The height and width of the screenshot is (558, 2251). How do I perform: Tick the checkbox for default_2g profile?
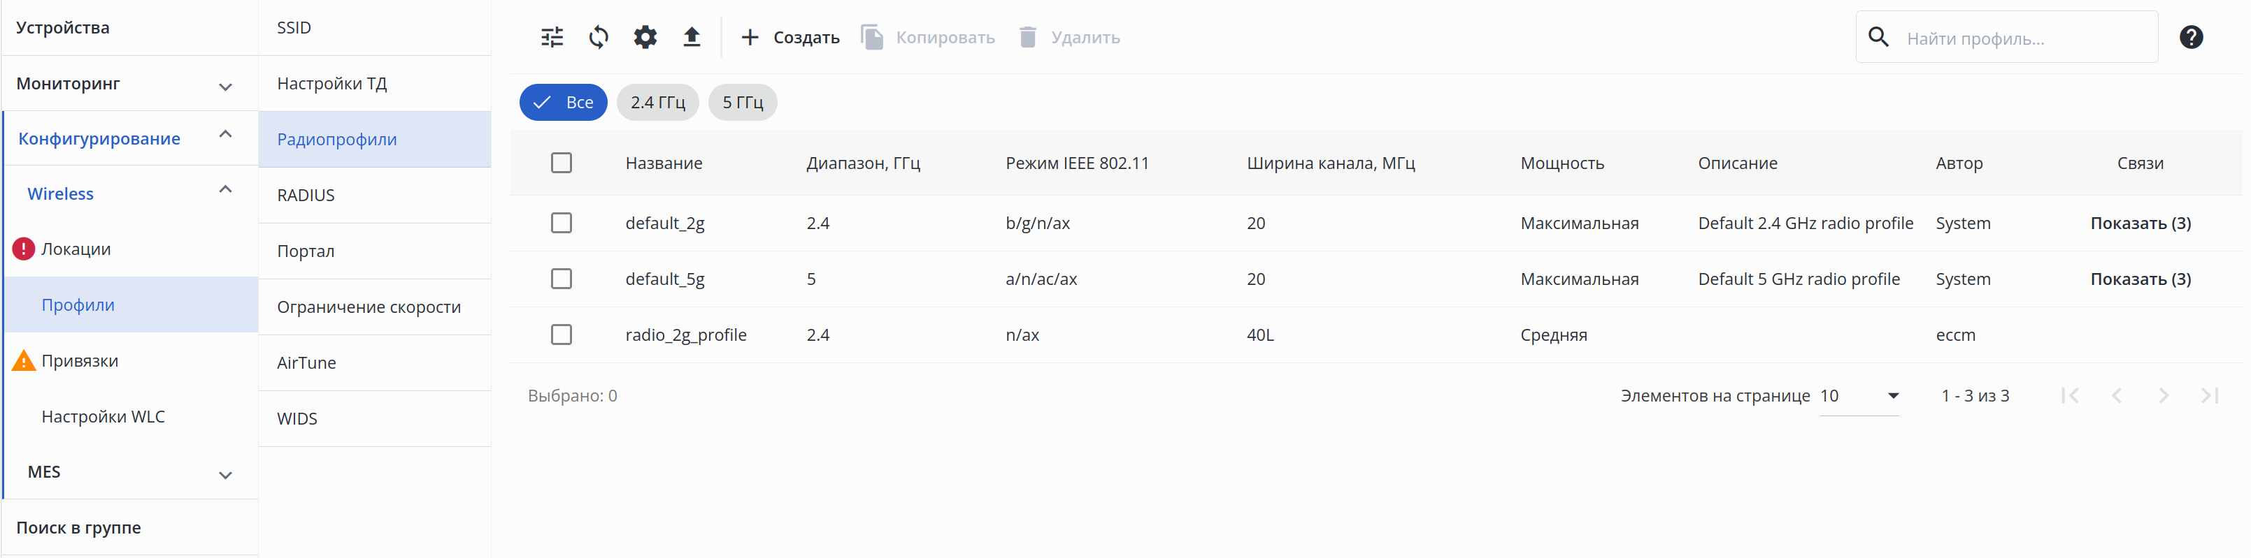(x=561, y=223)
